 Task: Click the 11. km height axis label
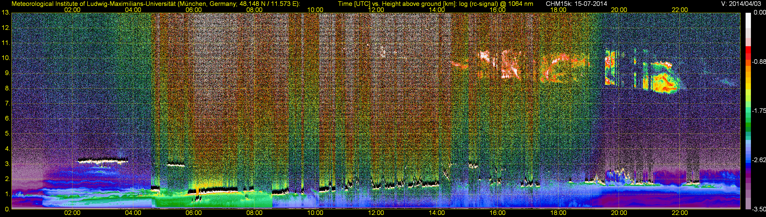[x=6, y=43]
